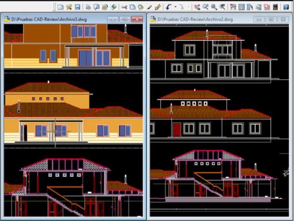
Task: Click the New file icon in toolbar
Action: (x=60, y=7)
